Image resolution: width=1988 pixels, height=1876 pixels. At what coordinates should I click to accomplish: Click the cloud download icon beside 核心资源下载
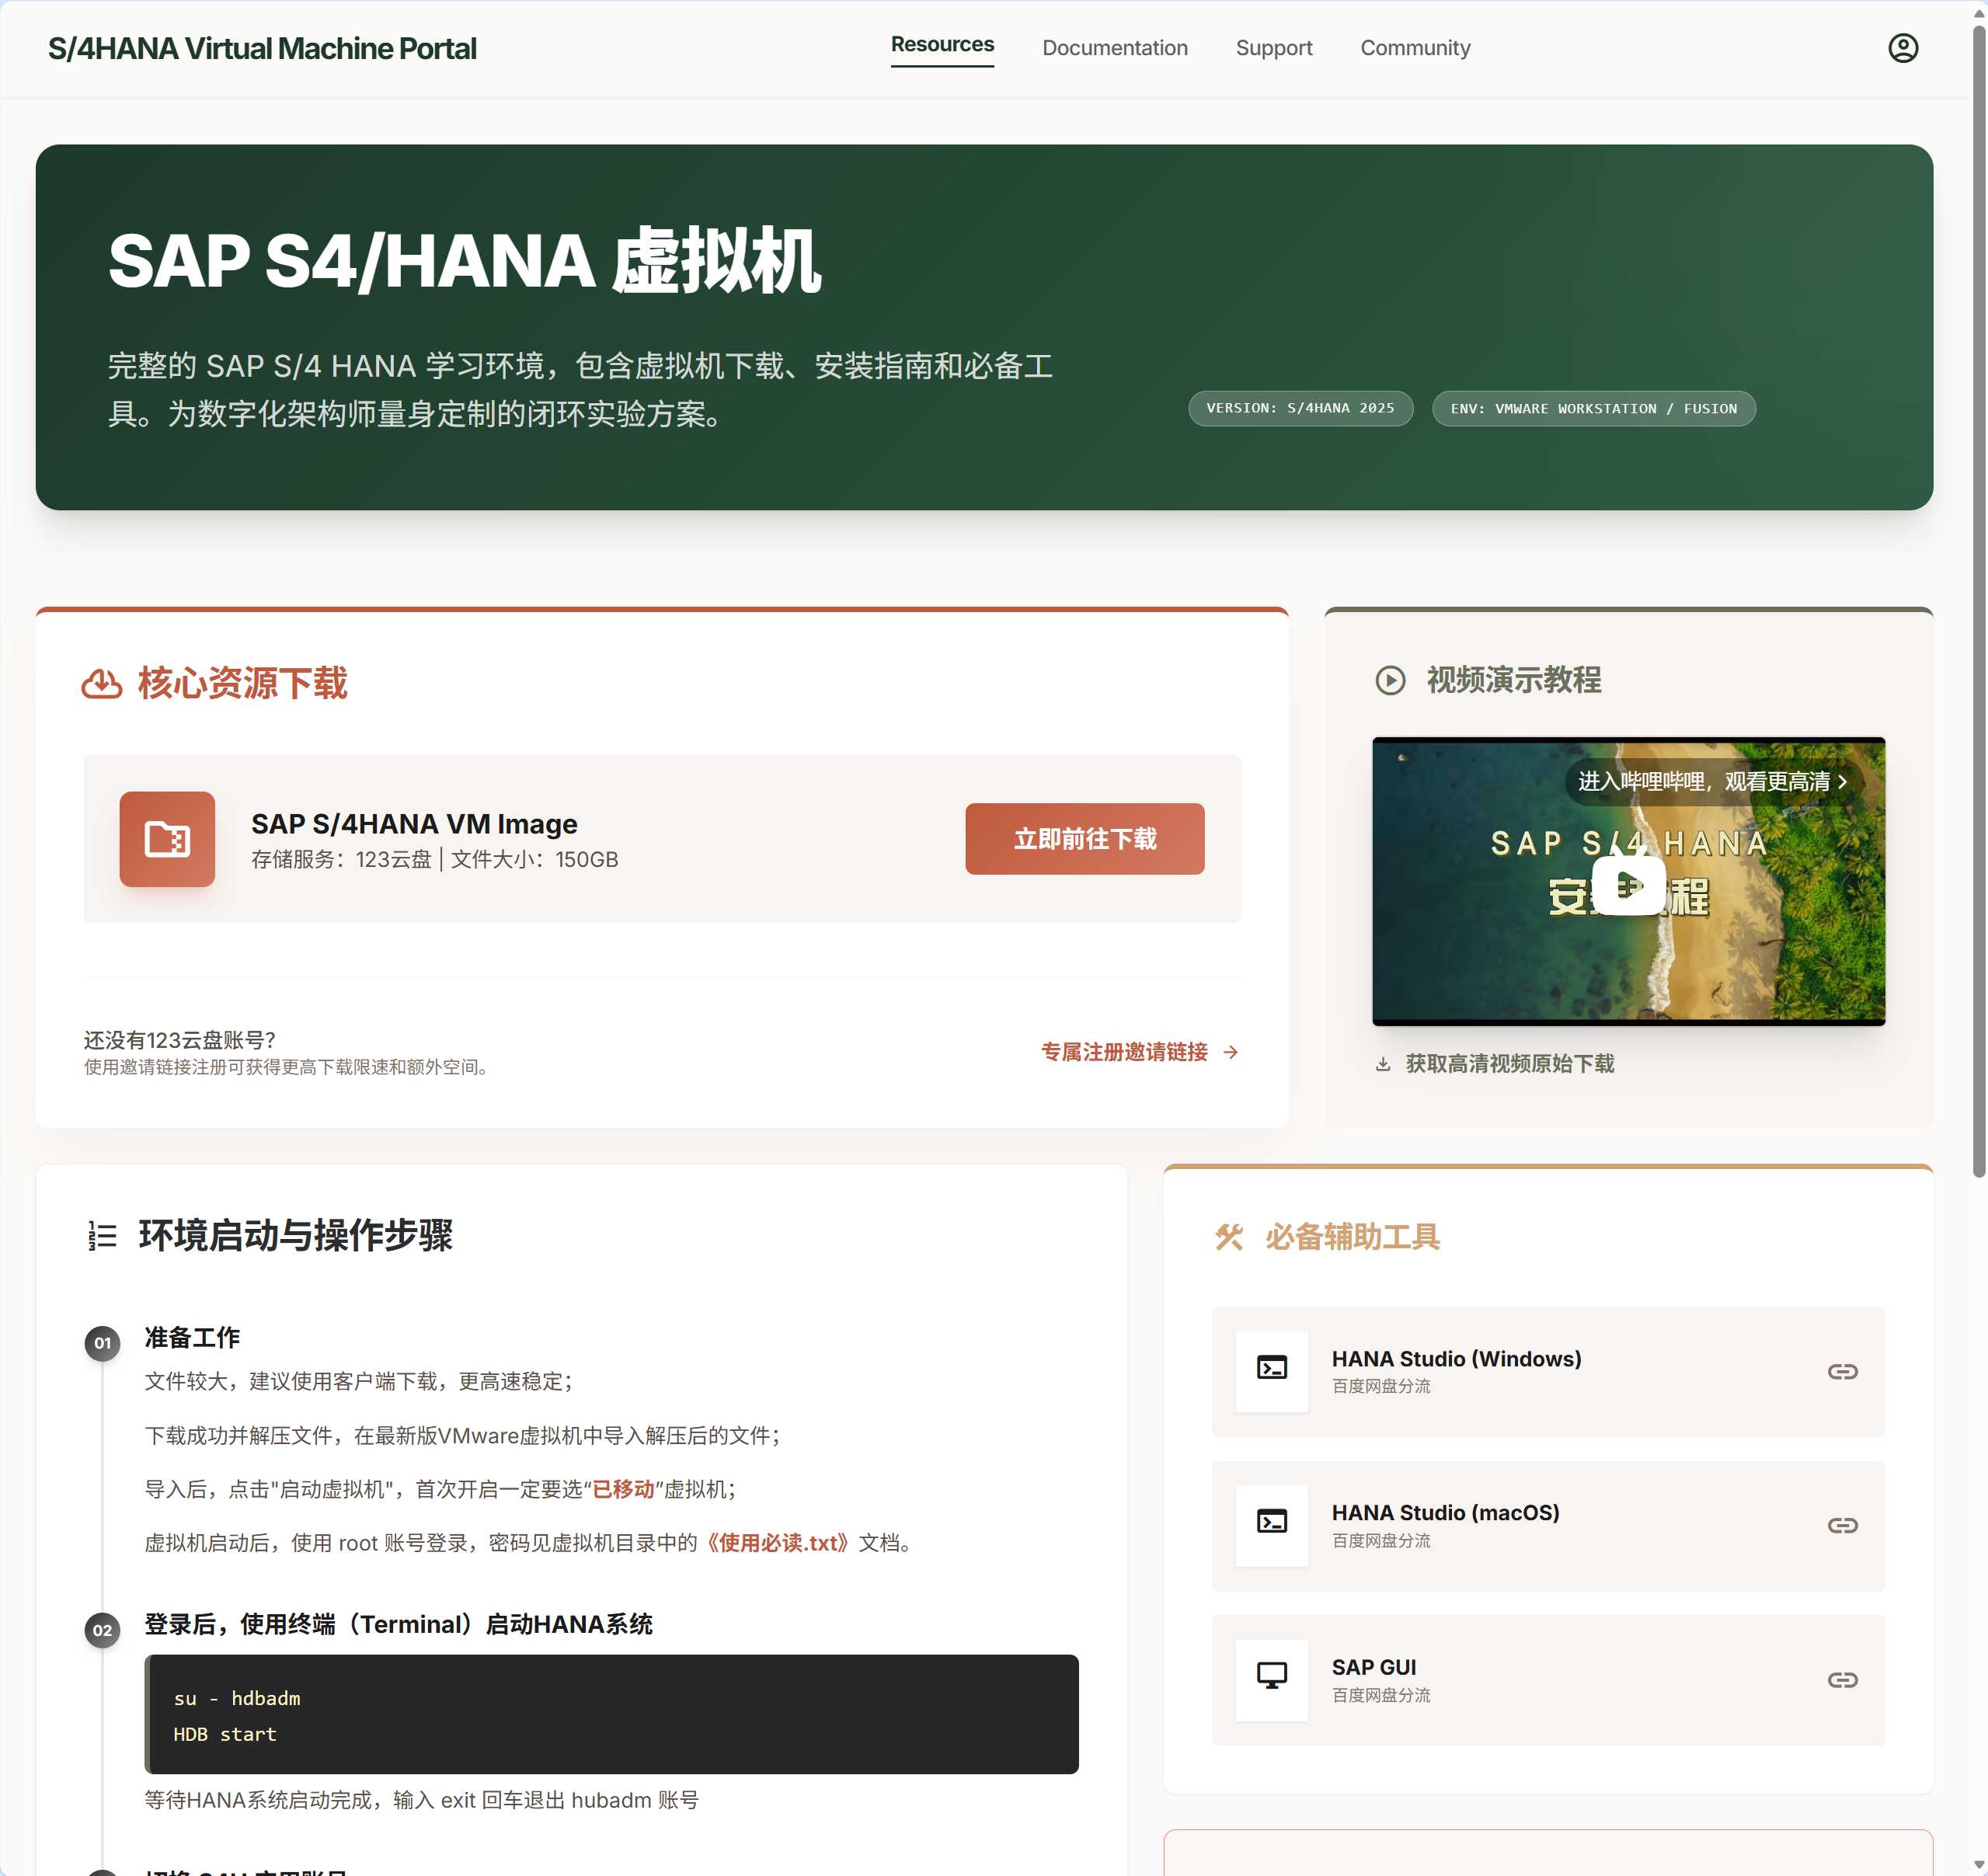coord(102,684)
